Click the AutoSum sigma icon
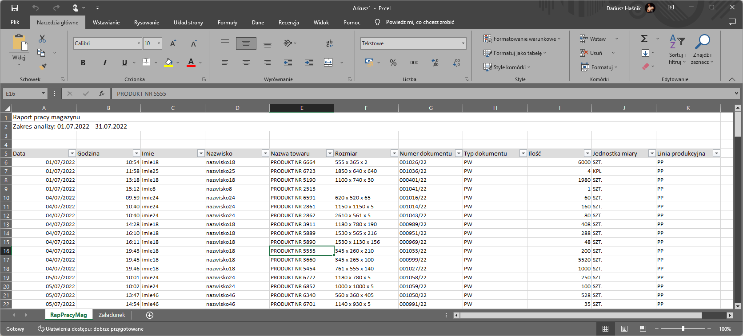 pos(644,39)
